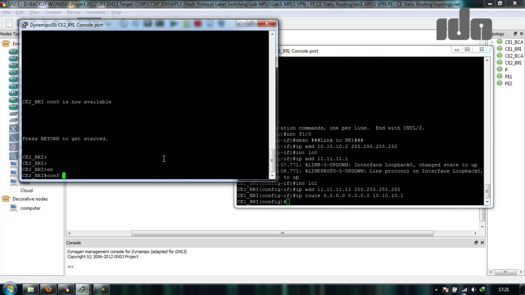525x295 pixels.
Task: Select the Decorative nodes folder
Action: pyautogui.click(x=30, y=199)
